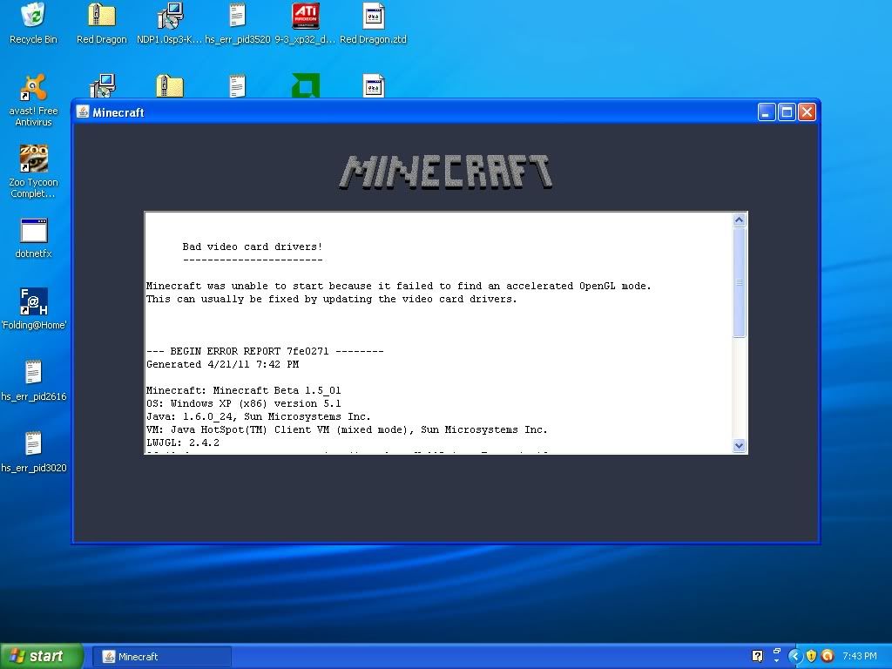This screenshot has height=669, width=892.
Task: Click the "Java: 1.6.0_24" line
Action: coord(258,416)
